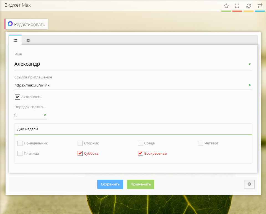Viewport: 266px width, 214px height.
Task: Focus the Ссылка приглашение link field
Action: coord(130,85)
